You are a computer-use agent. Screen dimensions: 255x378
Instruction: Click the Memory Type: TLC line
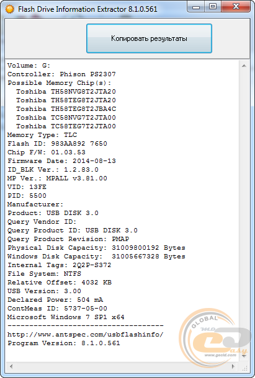click(x=42, y=135)
